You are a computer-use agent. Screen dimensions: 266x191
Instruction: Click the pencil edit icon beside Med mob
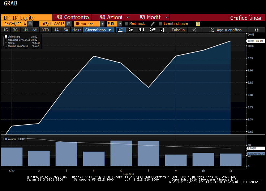pos(153,24)
